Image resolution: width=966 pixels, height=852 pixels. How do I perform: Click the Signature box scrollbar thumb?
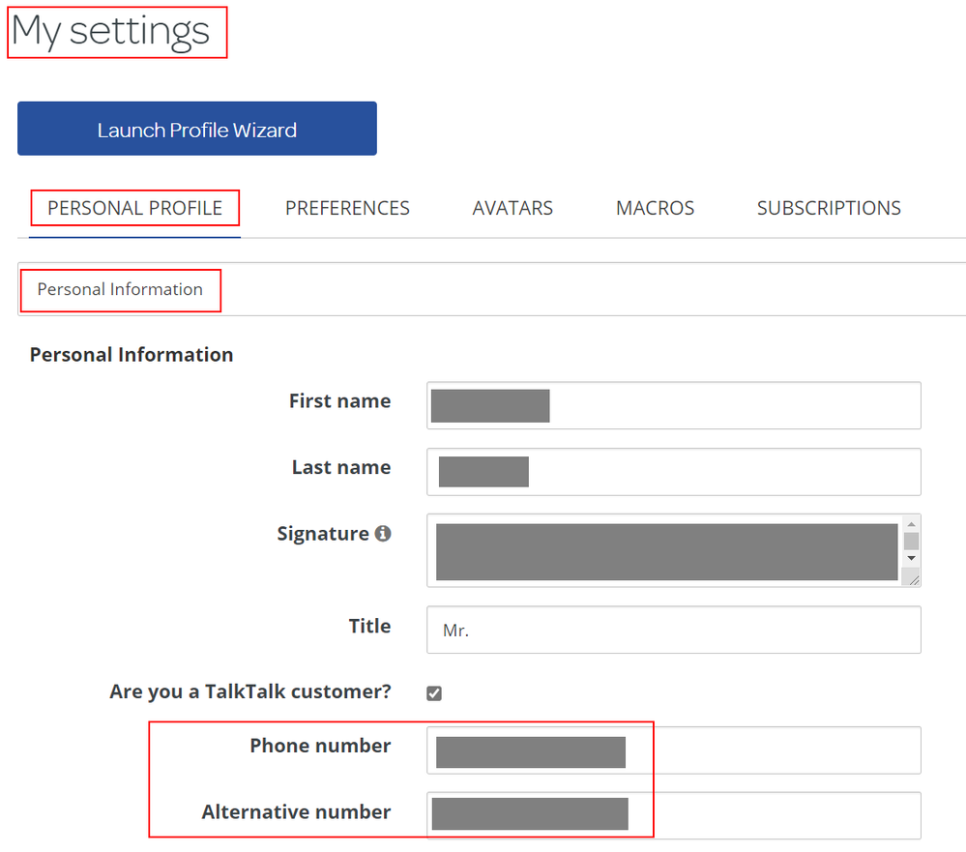coord(911,541)
